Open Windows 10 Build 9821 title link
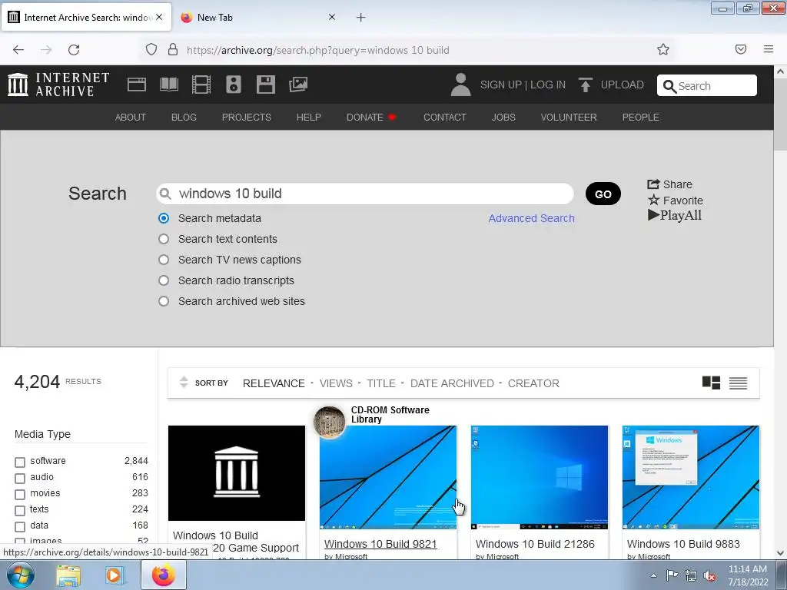This screenshot has height=590, width=787. click(x=380, y=544)
